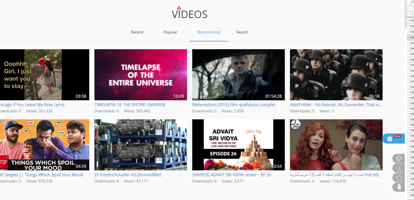Click the Arabic Full HD video title link
414x200 pixels.
[x=334, y=175]
